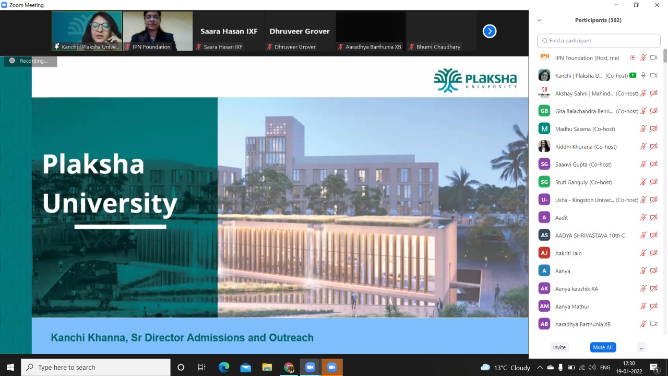The width and height of the screenshot is (668, 376).
Task: Click Kanchi's microphone icon in participants list
Action: [643, 76]
